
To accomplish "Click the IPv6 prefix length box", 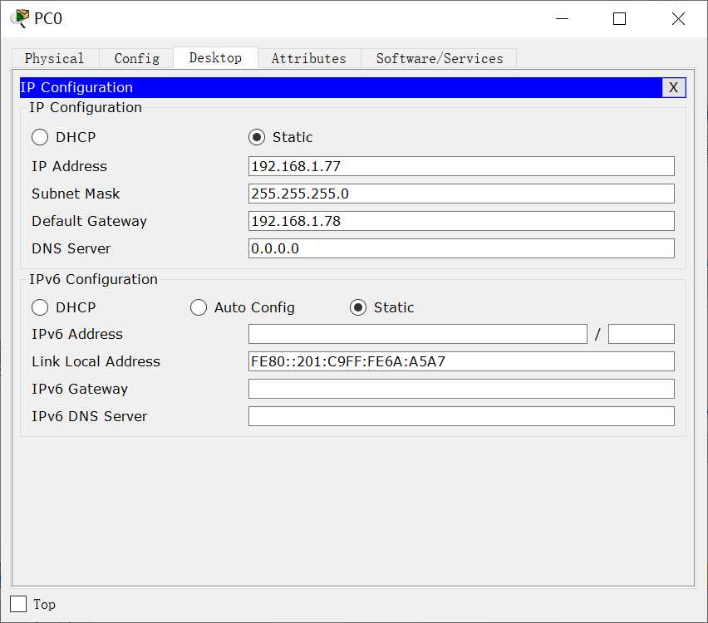I will (x=642, y=334).
